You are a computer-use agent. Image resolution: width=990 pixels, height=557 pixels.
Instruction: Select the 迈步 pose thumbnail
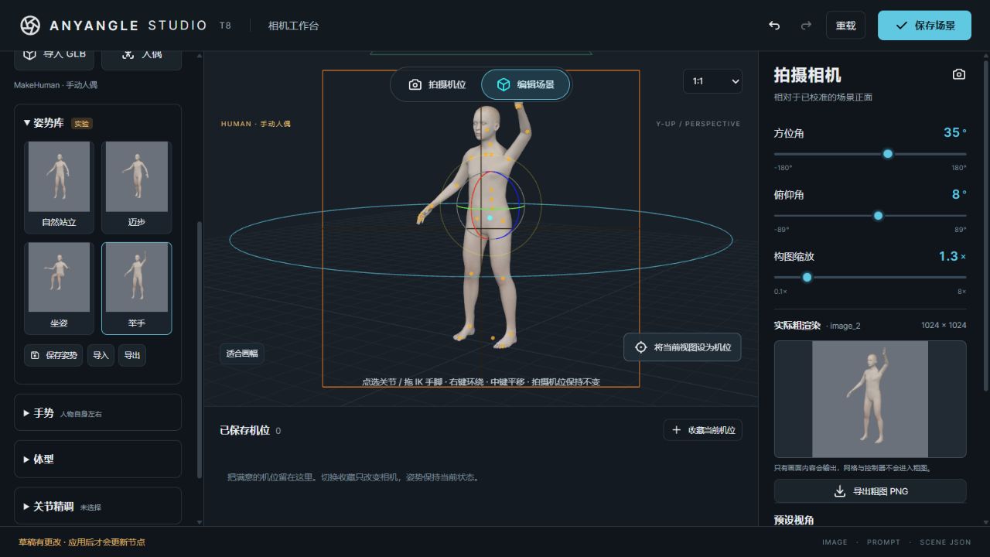coord(137,187)
